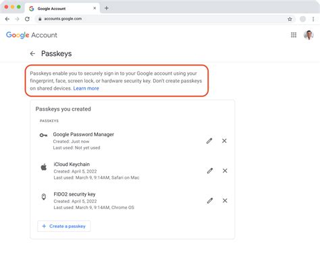Open a new browser tab
320x261 pixels.
[107, 8]
